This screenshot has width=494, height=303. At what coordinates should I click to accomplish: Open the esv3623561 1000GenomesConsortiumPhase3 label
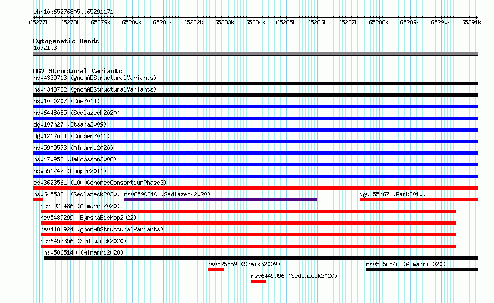coord(100,183)
